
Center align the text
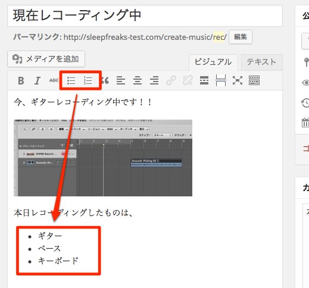138,80
